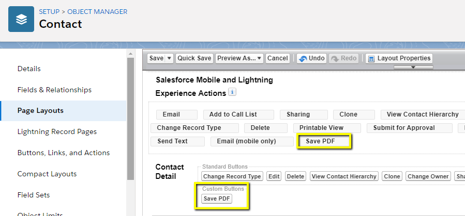Image resolution: width=465 pixels, height=216 pixels.
Task: Open the Preview As dropdown
Action: coord(239,58)
